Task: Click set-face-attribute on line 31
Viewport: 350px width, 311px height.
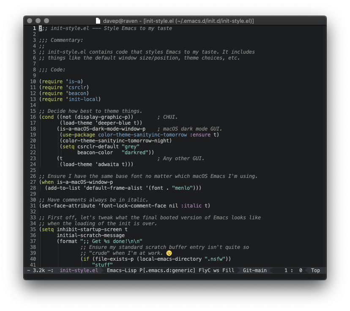Action: point(68,206)
